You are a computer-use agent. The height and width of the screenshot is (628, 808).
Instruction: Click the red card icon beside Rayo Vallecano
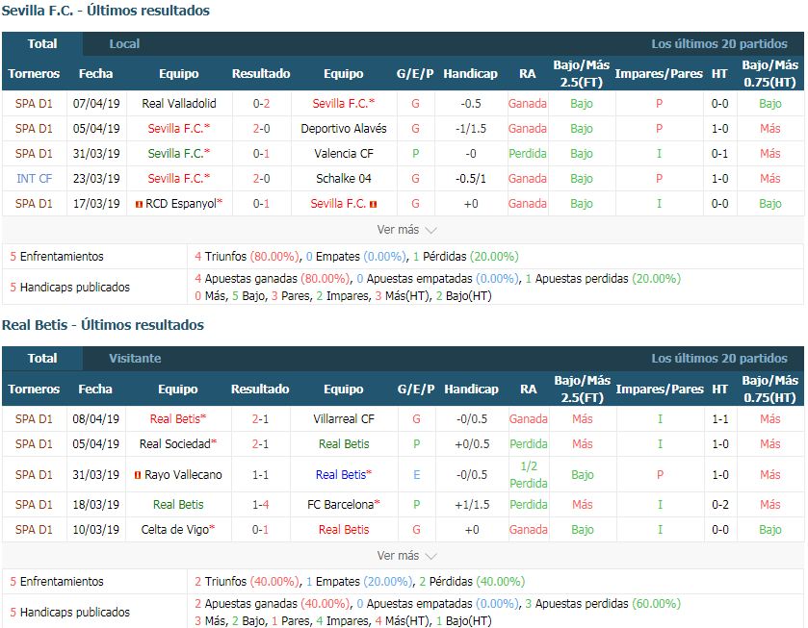tap(138, 475)
